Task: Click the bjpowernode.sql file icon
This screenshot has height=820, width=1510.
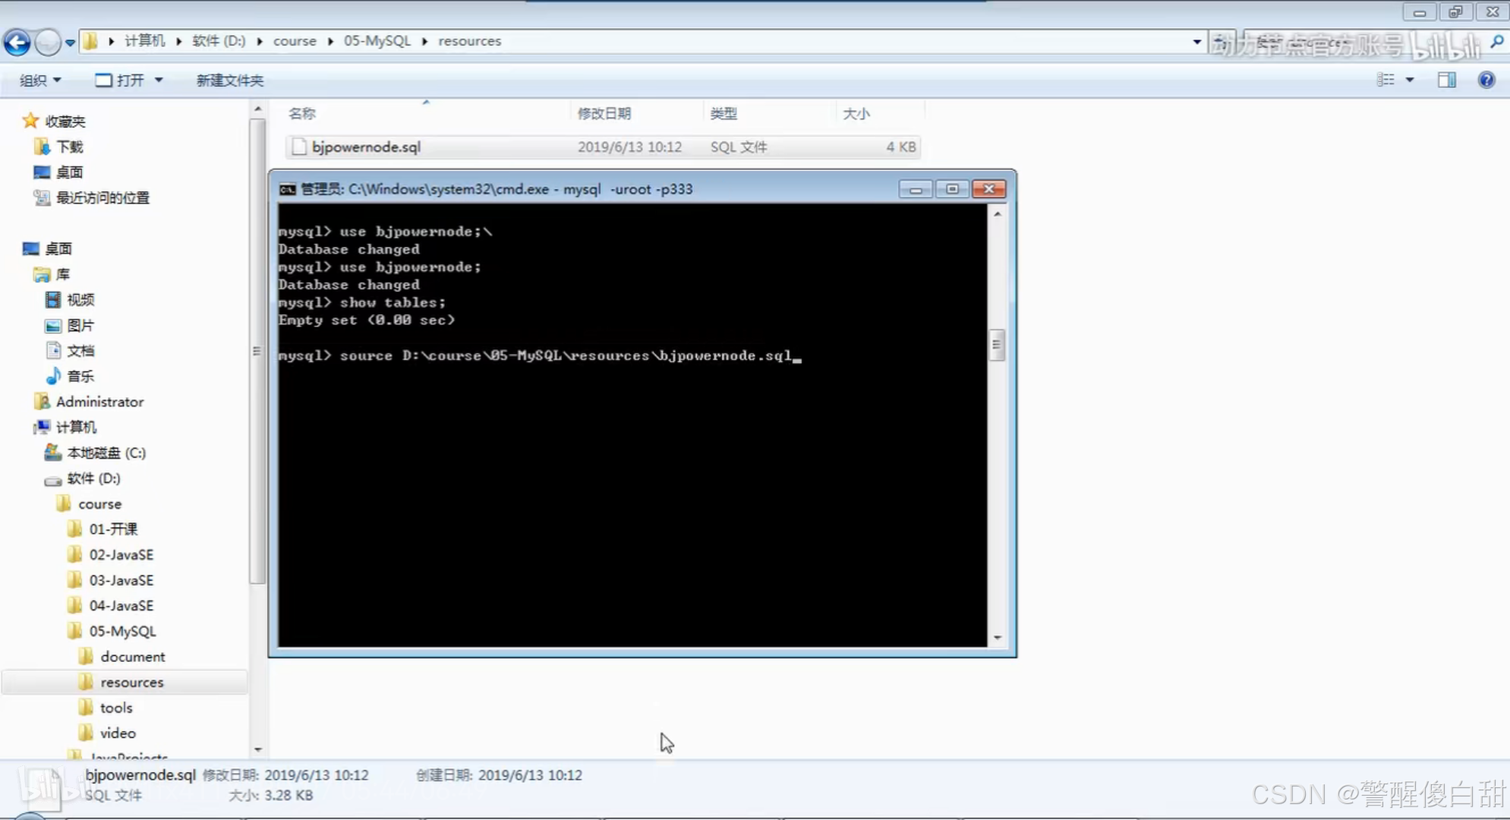Action: (299, 147)
